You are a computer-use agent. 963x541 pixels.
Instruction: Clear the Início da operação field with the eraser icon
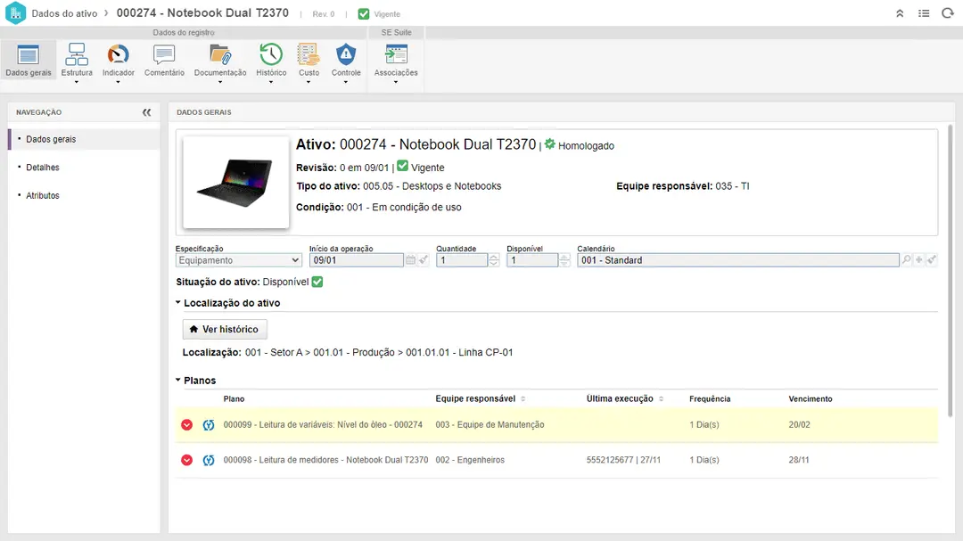tap(424, 260)
